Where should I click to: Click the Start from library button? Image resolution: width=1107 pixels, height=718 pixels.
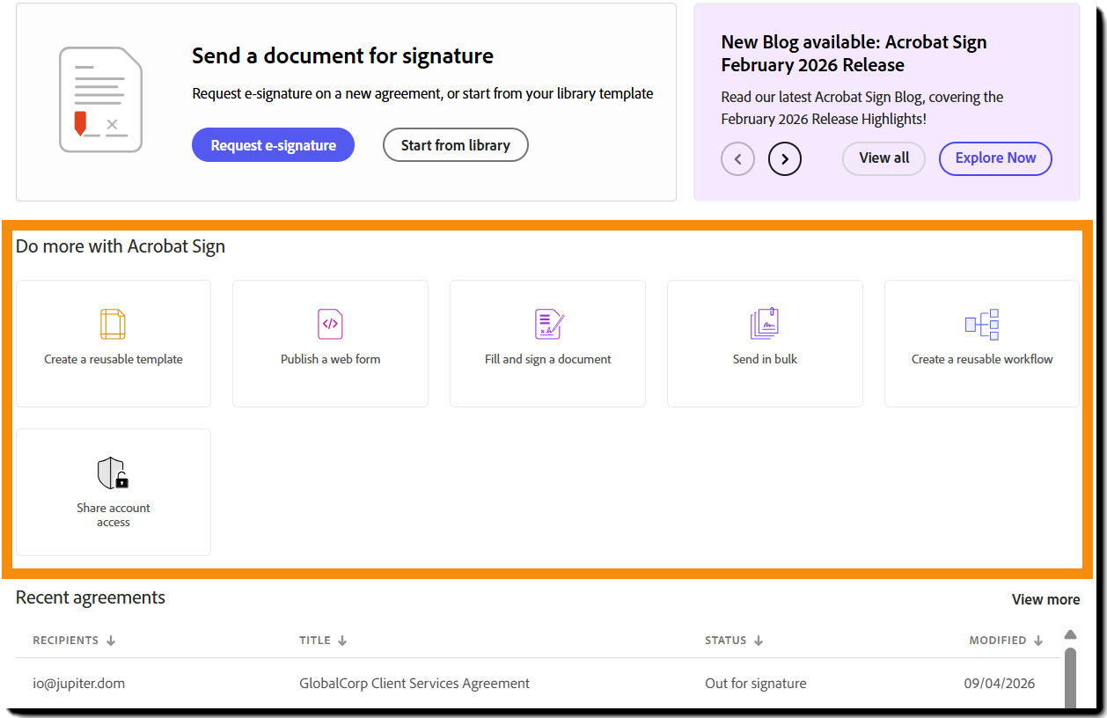click(455, 145)
